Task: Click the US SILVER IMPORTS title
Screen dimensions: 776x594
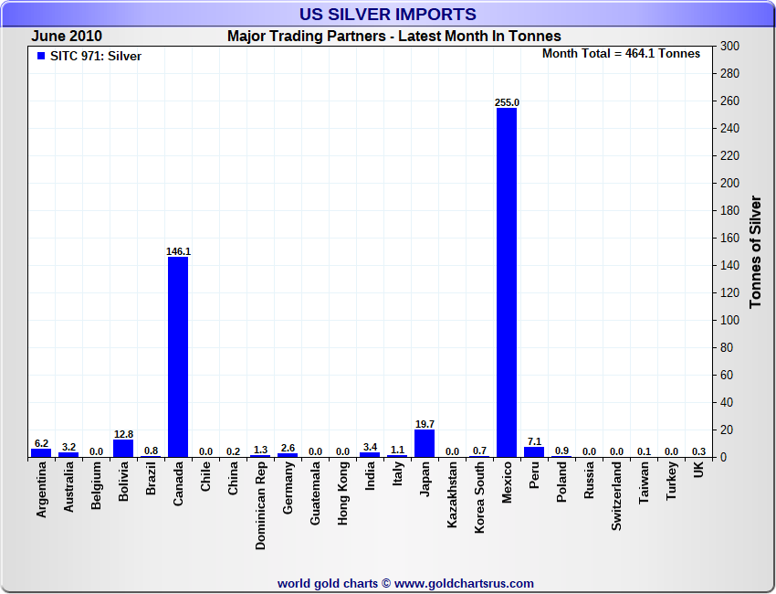Action: (x=388, y=15)
